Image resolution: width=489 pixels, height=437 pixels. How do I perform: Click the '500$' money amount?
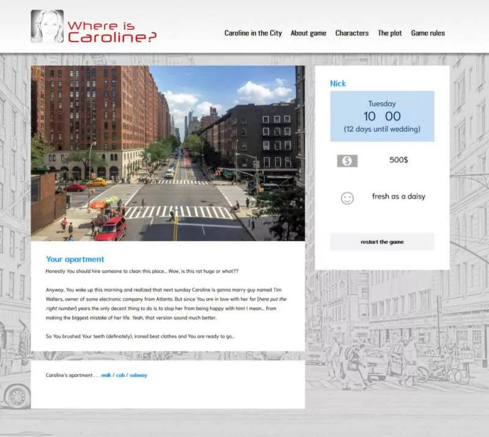click(399, 160)
